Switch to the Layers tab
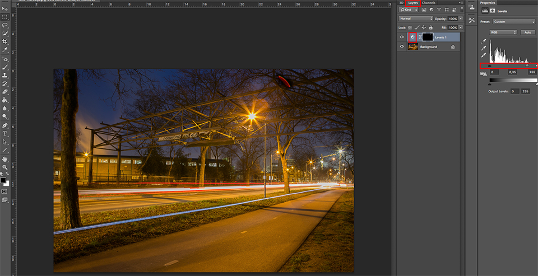Screen dimensions: 538x276 click(413, 3)
